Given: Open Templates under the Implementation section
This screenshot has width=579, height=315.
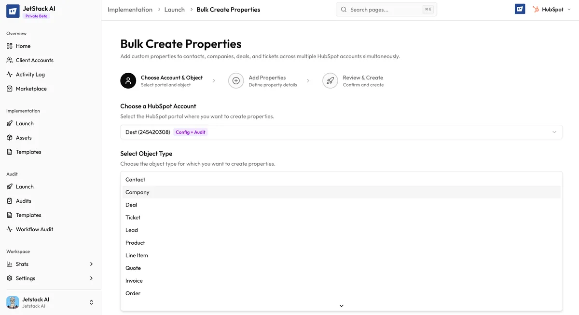Looking at the screenshot, I should 28,152.
